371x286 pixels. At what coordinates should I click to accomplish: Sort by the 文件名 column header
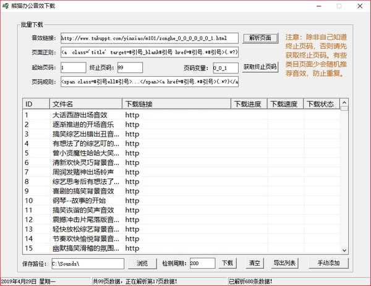coord(86,104)
